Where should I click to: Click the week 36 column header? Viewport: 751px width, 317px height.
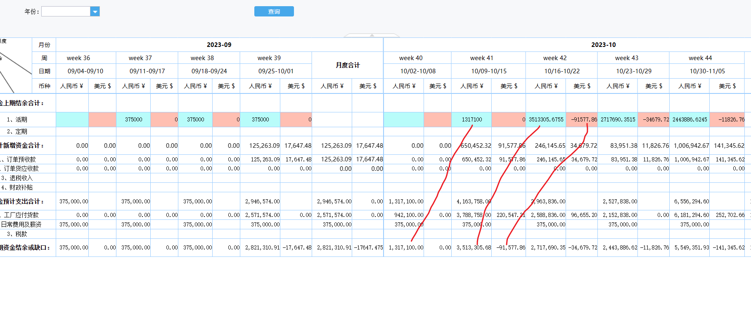78,58
